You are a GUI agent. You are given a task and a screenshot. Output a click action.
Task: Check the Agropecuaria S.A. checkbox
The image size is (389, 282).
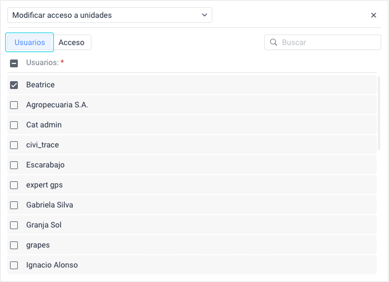tap(14, 105)
